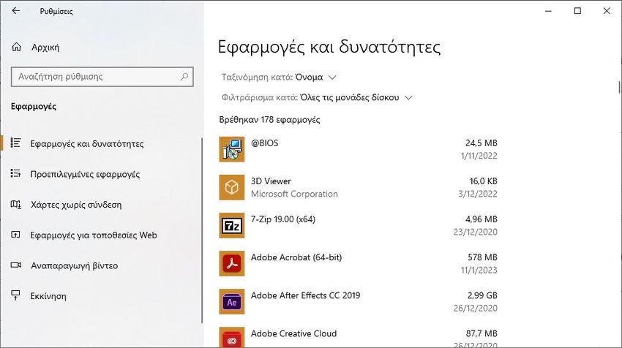Open Προεπιλεγμένες εφαρμογές section
The height and width of the screenshot is (348, 622).
point(85,174)
